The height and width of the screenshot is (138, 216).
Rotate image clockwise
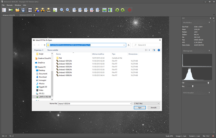[123, 10]
